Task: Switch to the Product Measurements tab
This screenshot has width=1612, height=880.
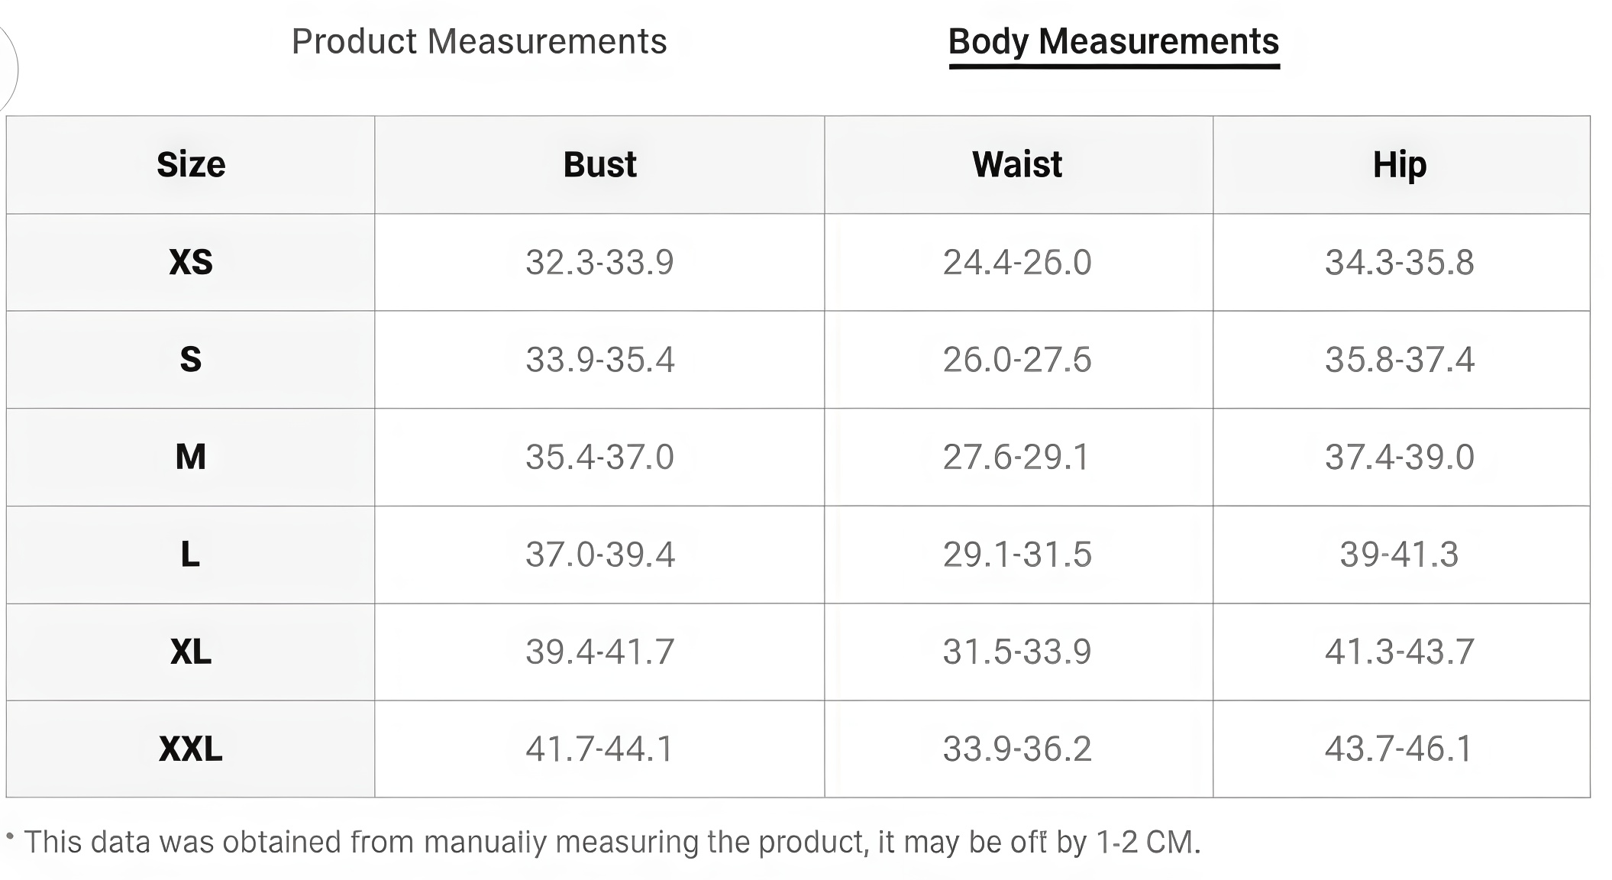Action: click(x=479, y=41)
